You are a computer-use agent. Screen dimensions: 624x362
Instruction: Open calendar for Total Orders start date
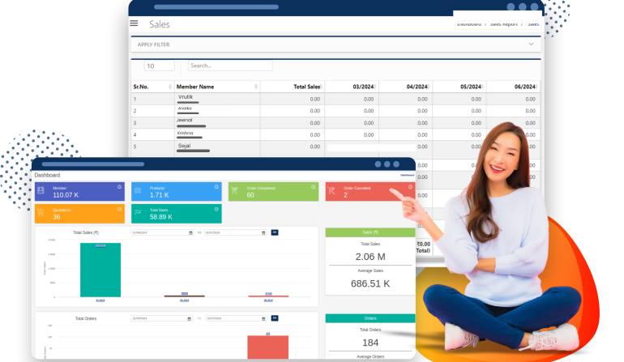pos(189,318)
